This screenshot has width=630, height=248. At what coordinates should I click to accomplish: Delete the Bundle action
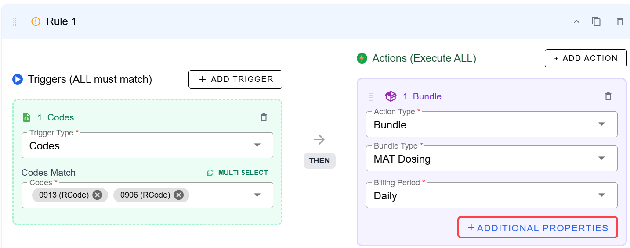coord(608,96)
